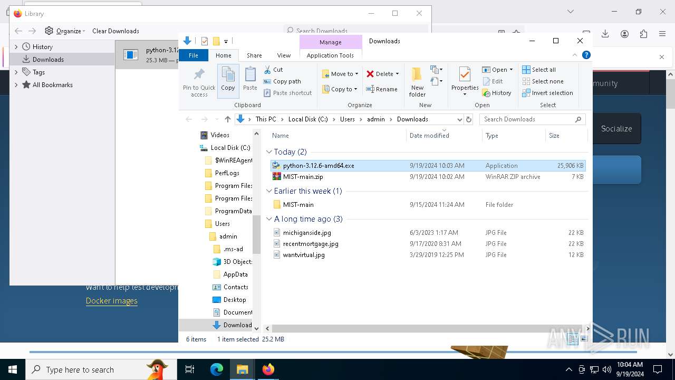Screen dimensions: 675x380
Task: Switch to the Share ribbon tab
Action: (254, 55)
